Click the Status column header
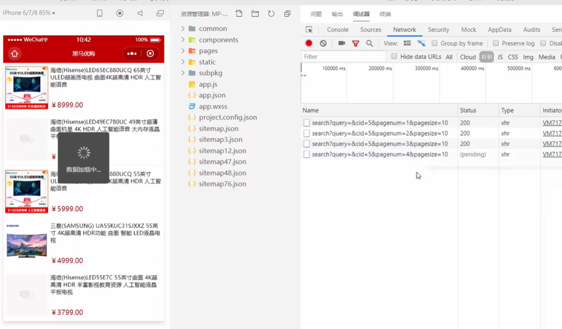562x329 pixels. [x=478, y=110]
